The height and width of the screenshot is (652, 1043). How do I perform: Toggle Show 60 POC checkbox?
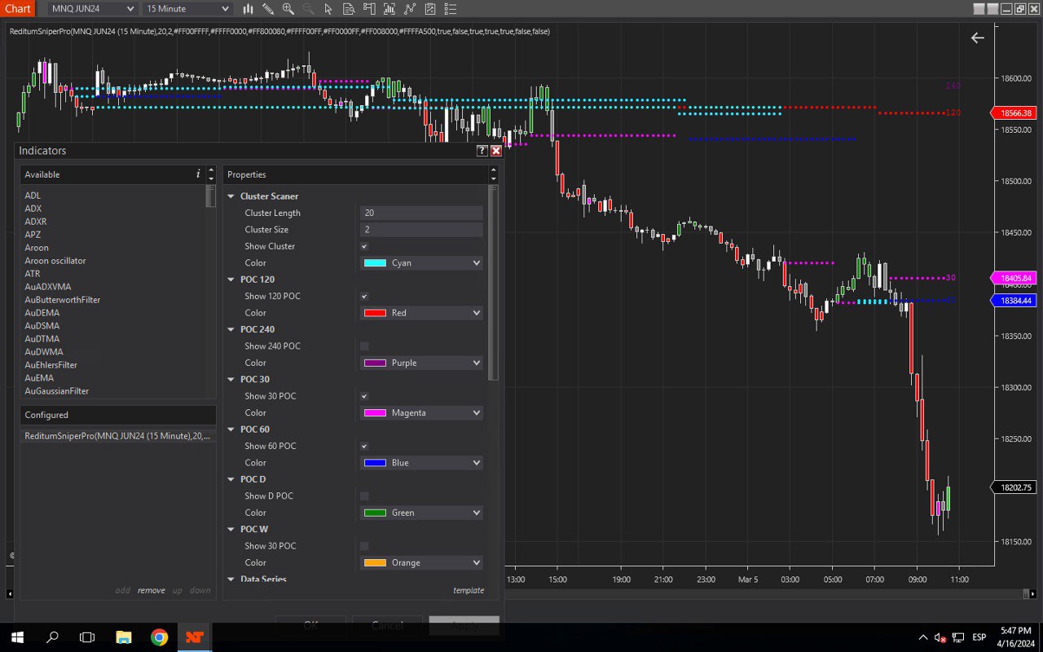click(x=364, y=446)
